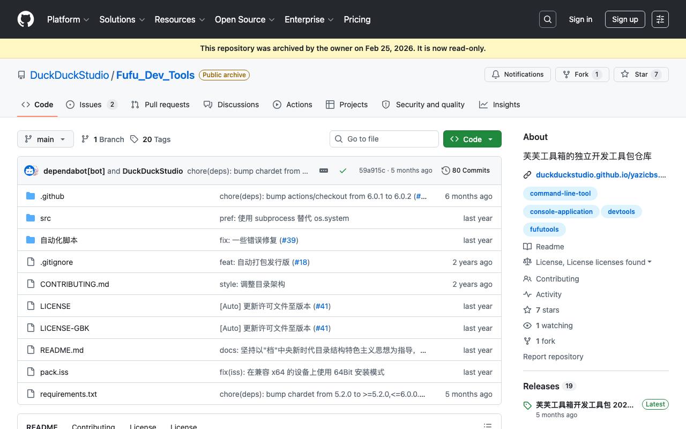Click the tag icon beside 20 Tags

134,139
